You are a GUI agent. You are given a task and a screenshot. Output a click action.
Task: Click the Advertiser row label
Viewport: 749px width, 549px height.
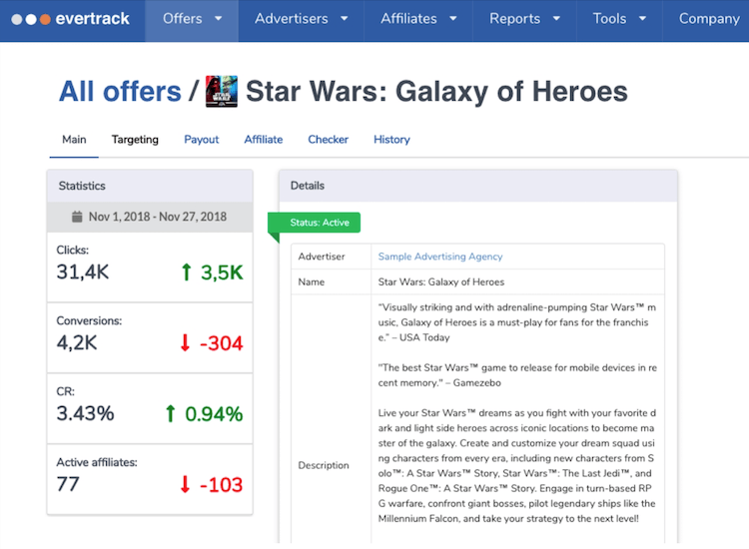pyautogui.click(x=322, y=257)
